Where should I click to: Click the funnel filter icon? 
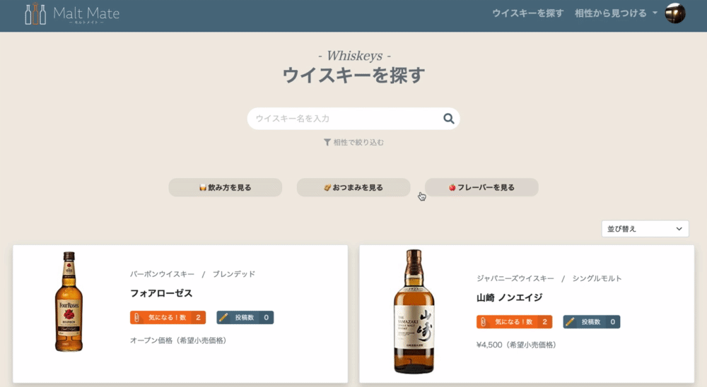point(327,143)
